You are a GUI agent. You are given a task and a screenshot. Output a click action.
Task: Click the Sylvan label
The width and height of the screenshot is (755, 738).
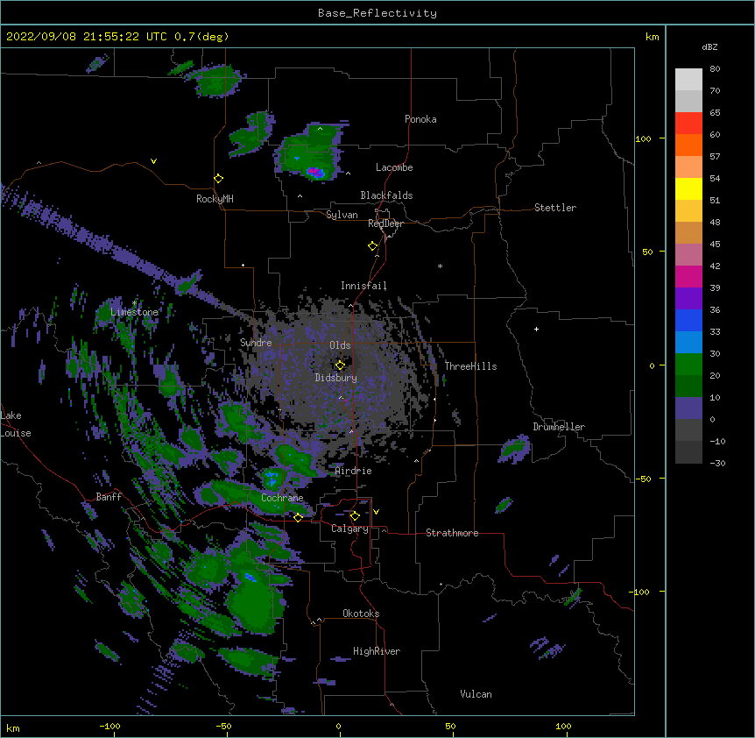click(342, 215)
